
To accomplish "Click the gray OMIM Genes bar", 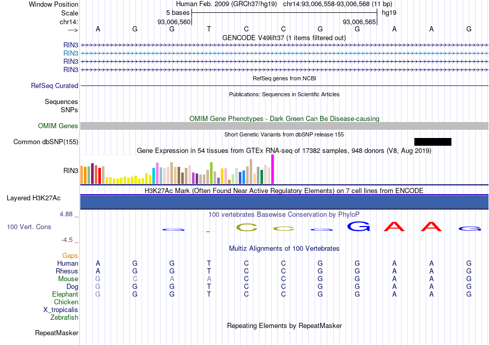I will [284, 126].
